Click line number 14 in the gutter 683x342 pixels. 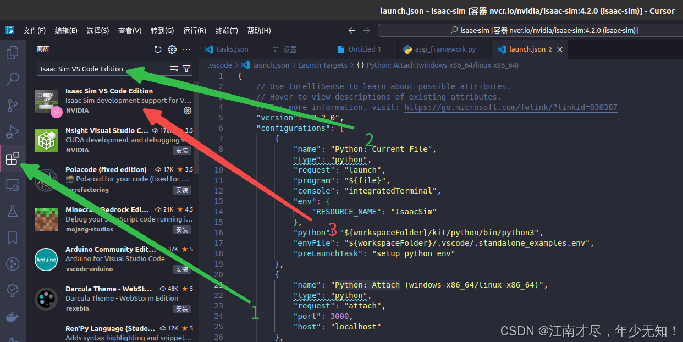point(219,212)
